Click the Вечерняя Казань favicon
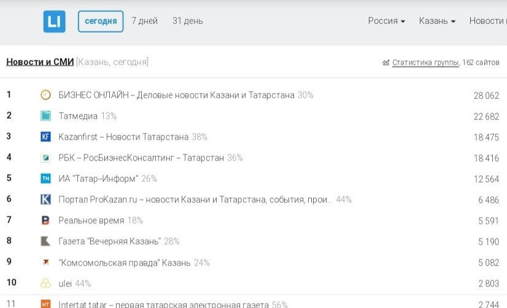 45,242
